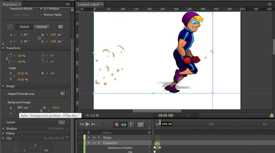Open the Properties panel options menu

click(67, 4)
